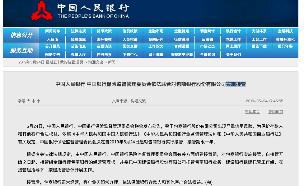Select small font size 小
The width and height of the screenshot is (304, 186).
[38, 101]
